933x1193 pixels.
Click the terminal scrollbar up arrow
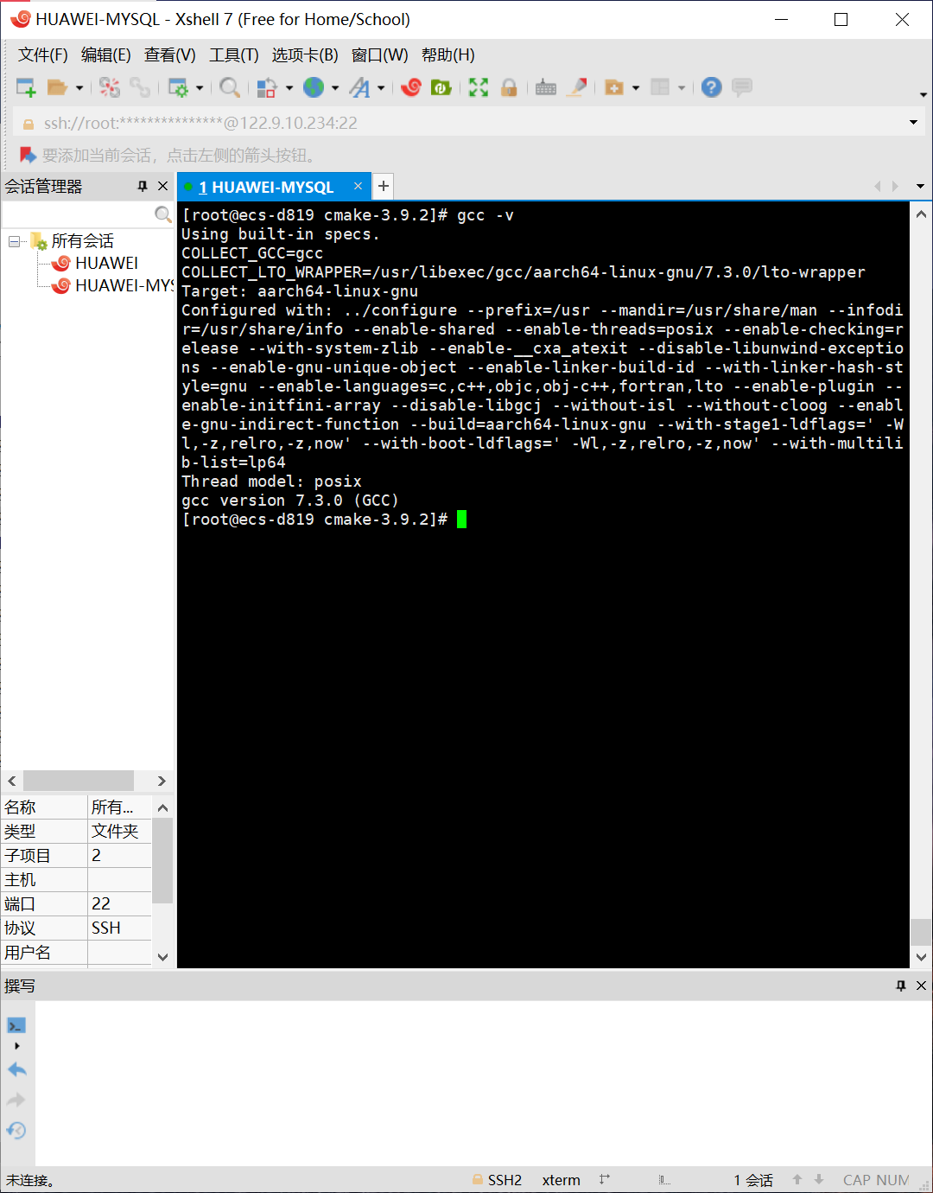(921, 214)
